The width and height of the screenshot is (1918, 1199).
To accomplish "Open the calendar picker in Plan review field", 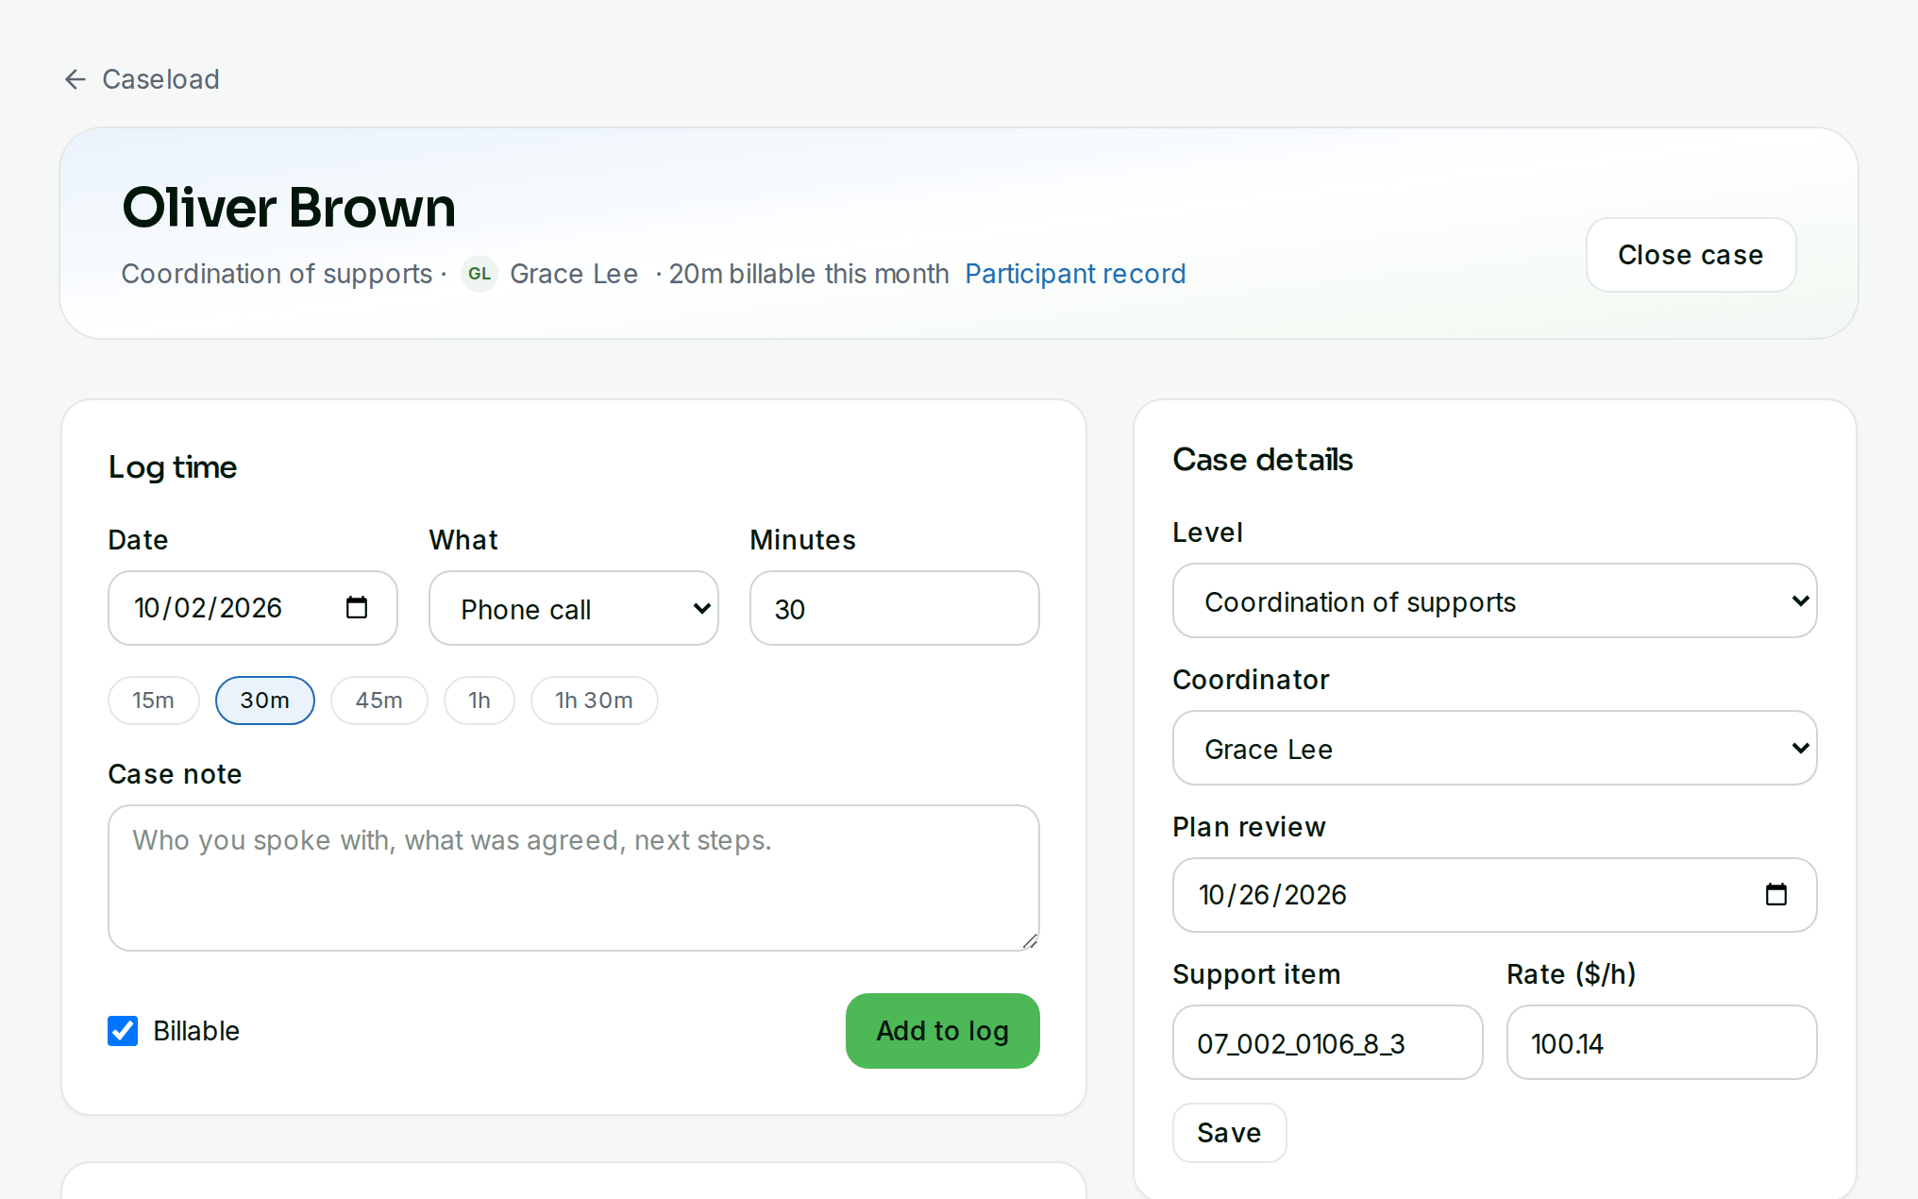I will coord(1776,894).
